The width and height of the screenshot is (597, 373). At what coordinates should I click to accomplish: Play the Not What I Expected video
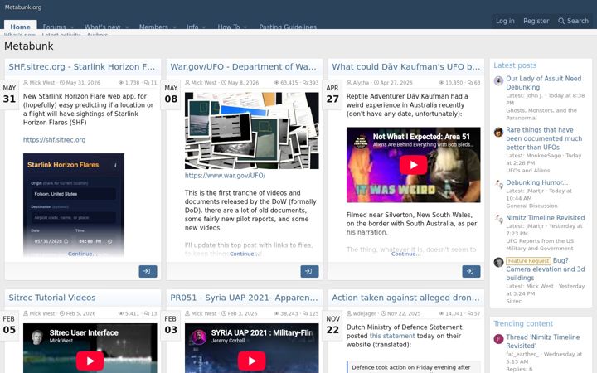(413, 165)
